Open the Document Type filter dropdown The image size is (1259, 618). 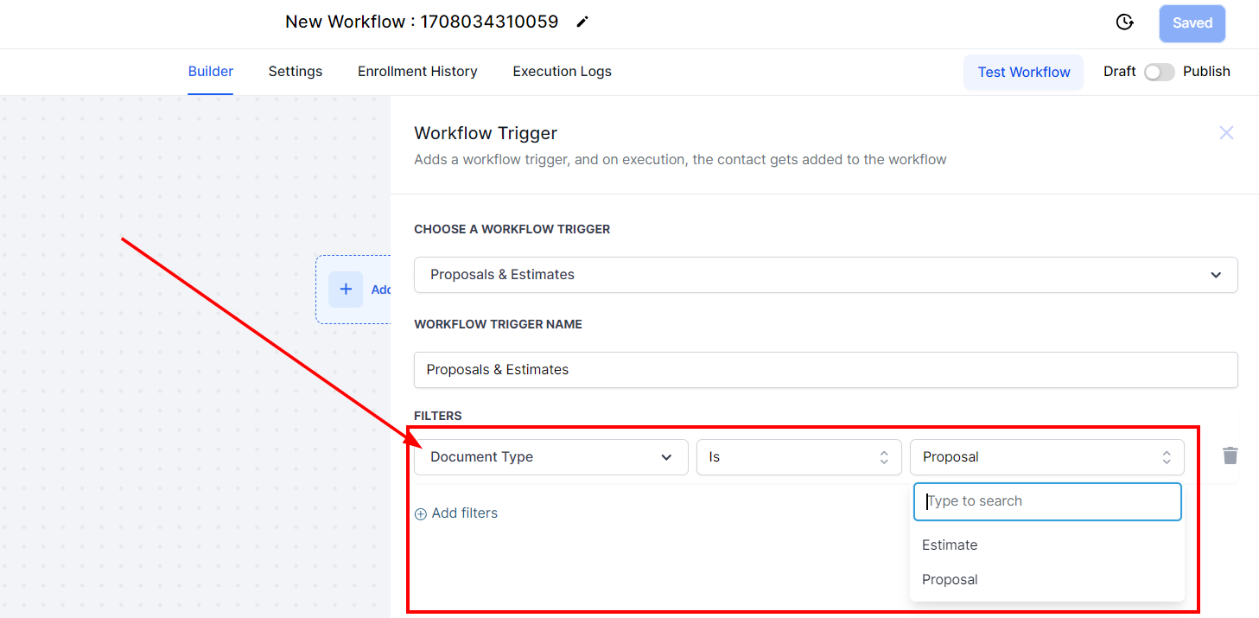point(550,457)
